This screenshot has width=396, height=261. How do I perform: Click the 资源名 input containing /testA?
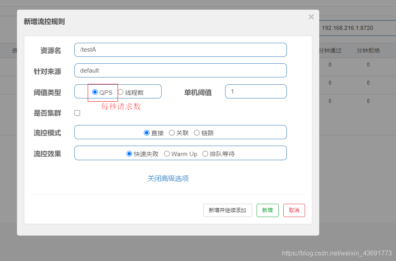(x=181, y=50)
